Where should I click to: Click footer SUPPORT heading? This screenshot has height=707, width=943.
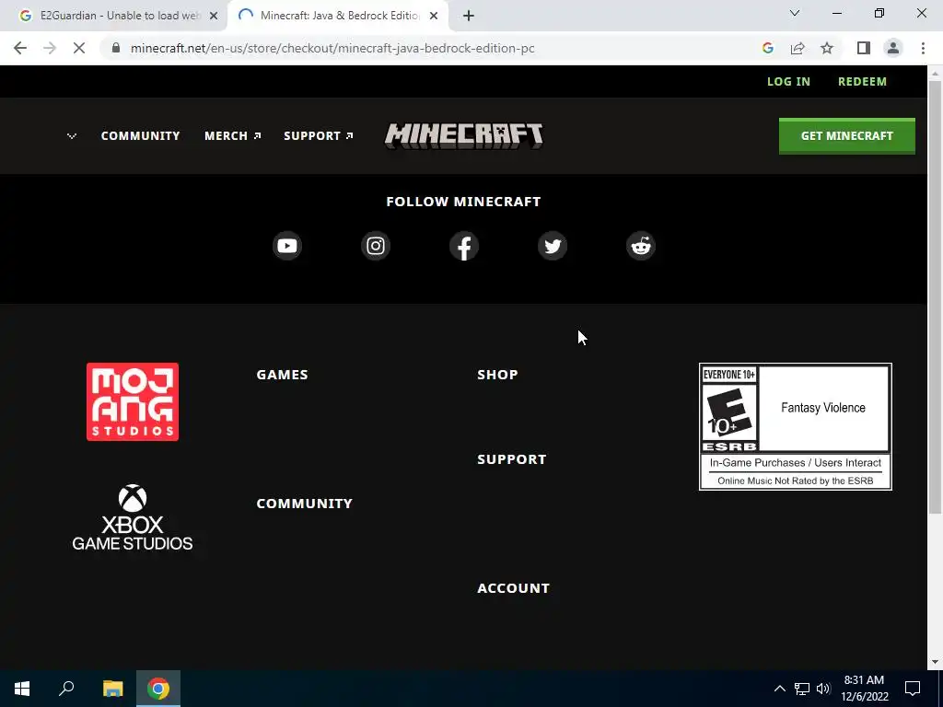pyautogui.click(x=512, y=459)
